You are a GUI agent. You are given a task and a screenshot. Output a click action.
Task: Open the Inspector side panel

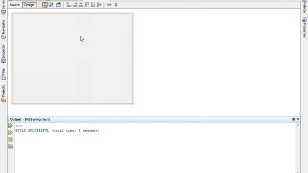[3, 54]
